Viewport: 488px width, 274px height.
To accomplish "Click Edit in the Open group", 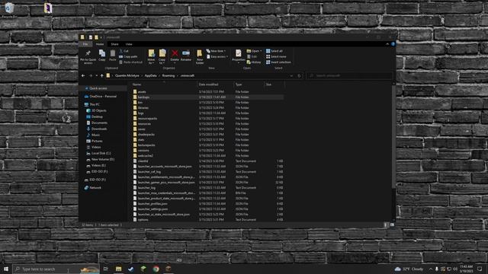I will (x=252, y=56).
